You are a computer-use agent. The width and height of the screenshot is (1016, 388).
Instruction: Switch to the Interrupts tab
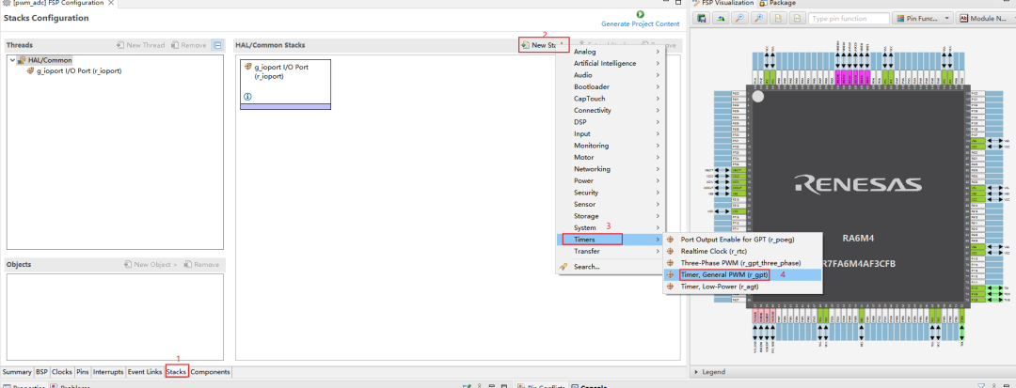tap(108, 372)
